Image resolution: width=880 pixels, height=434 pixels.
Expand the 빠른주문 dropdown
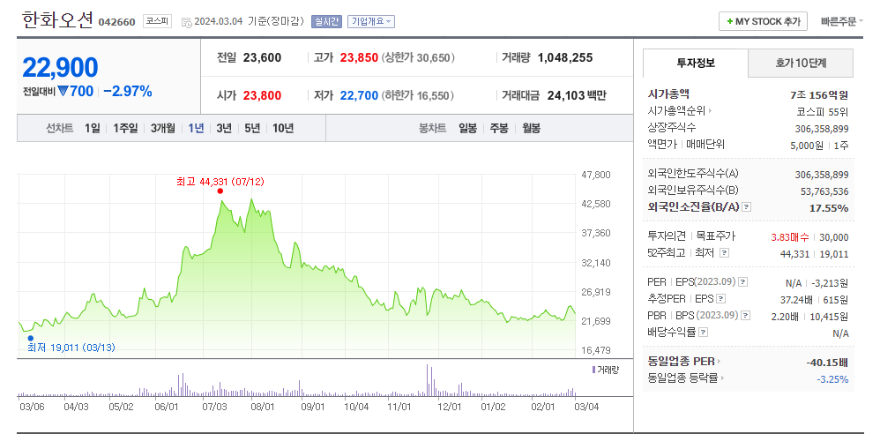click(x=842, y=21)
